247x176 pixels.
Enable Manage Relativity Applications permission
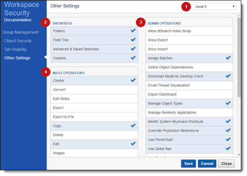point(189,113)
